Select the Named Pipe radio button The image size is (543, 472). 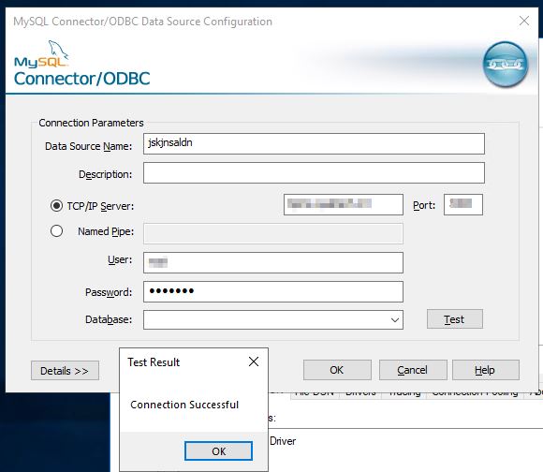pyautogui.click(x=56, y=231)
